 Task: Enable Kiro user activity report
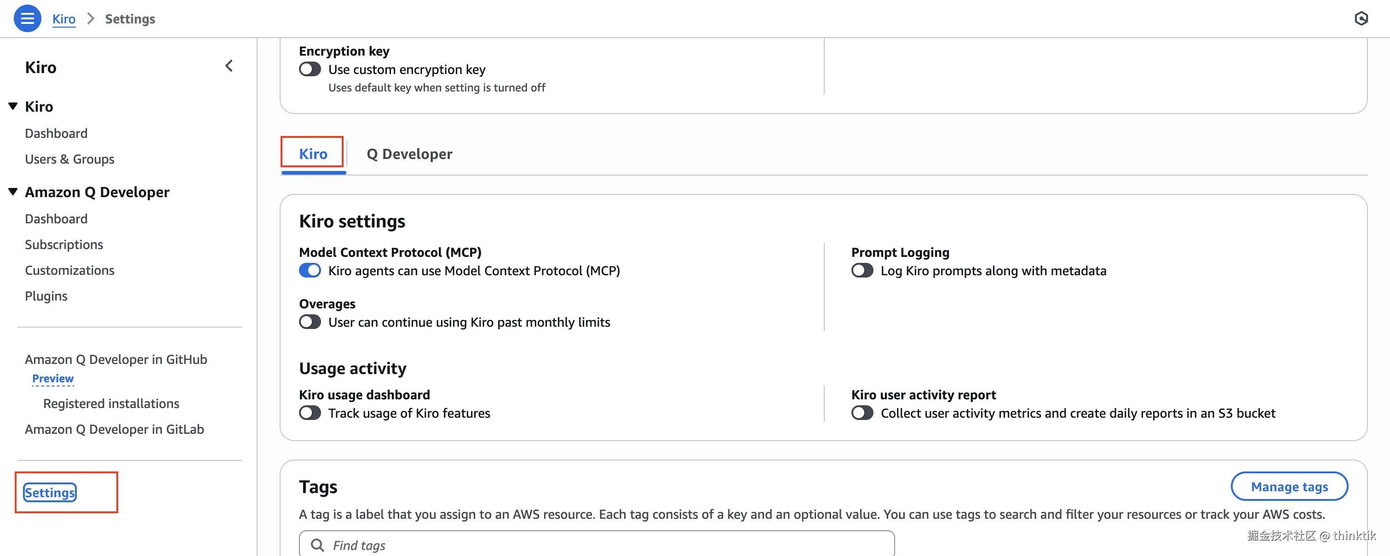pyautogui.click(x=862, y=413)
